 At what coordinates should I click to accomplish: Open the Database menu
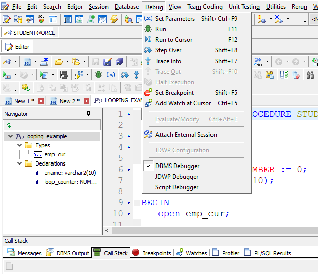127,7
